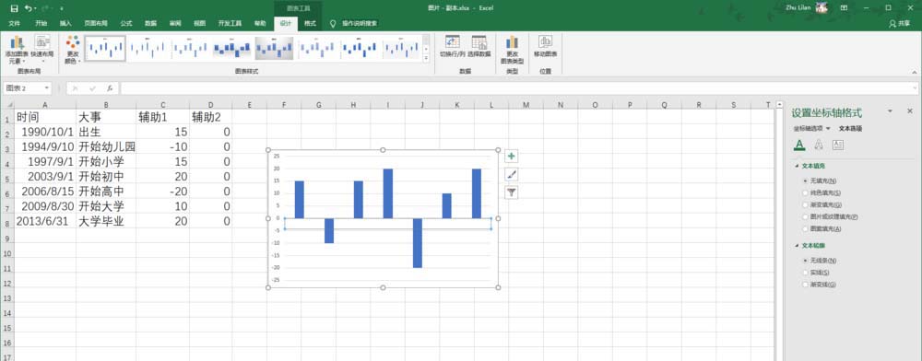Open the quick access toolbar customize arrow

[x=61, y=9]
